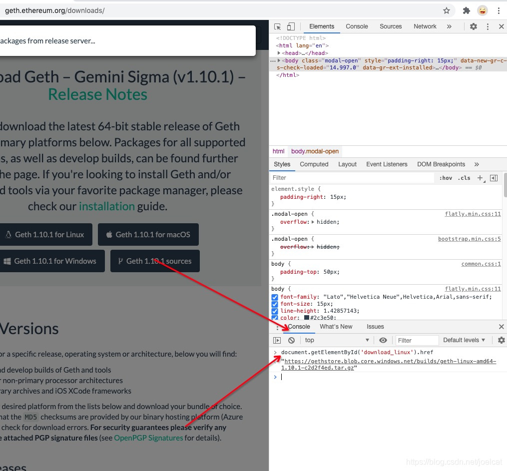
Task: Toggle the .cls class editor button
Action: pos(464,178)
